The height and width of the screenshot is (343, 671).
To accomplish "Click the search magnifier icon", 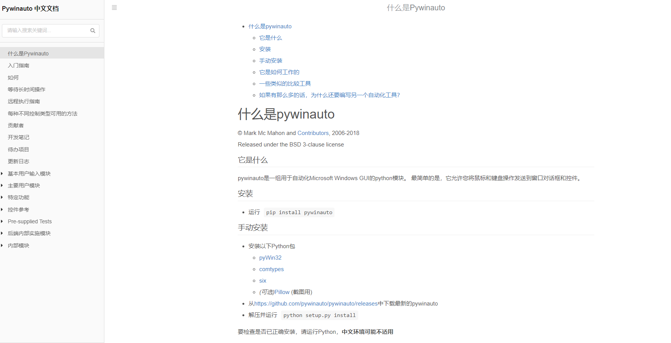I will click(93, 31).
